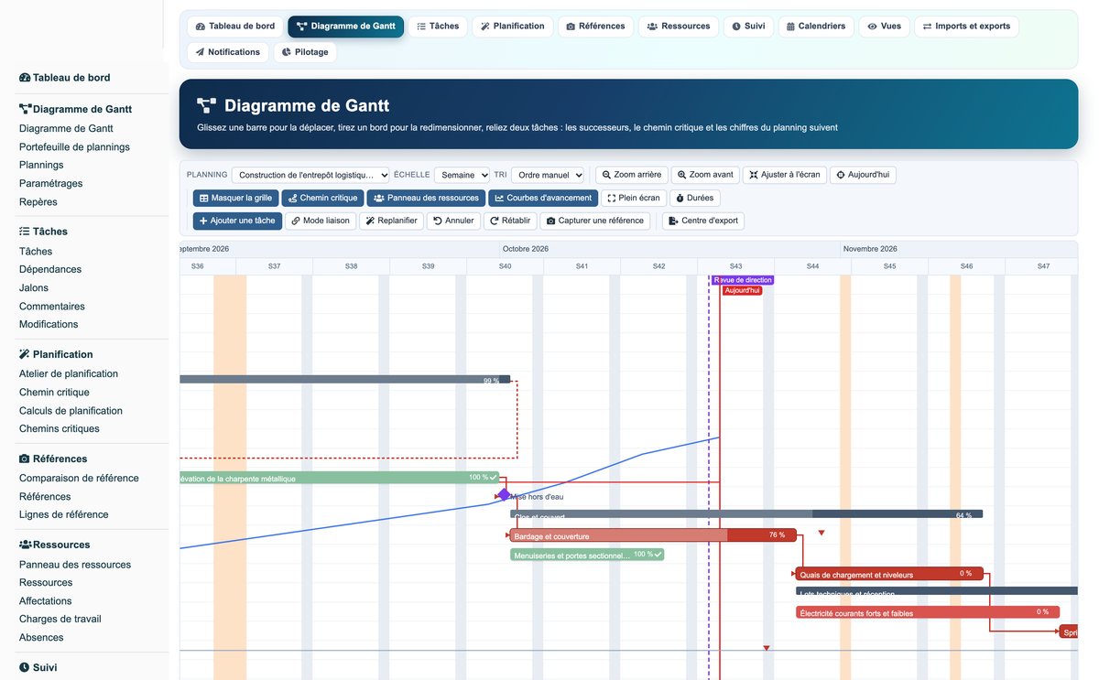Select Quais de chargement et niveleurs bar

point(890,574)
